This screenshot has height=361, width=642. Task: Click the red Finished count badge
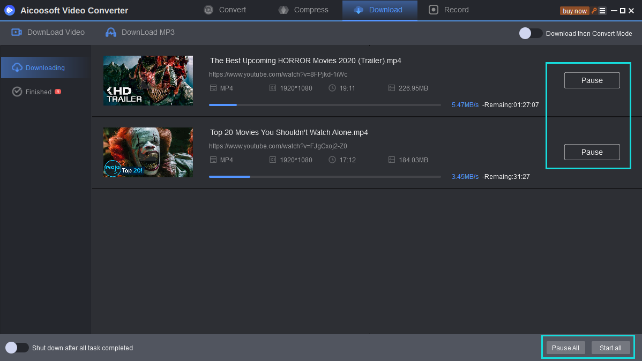58,92
